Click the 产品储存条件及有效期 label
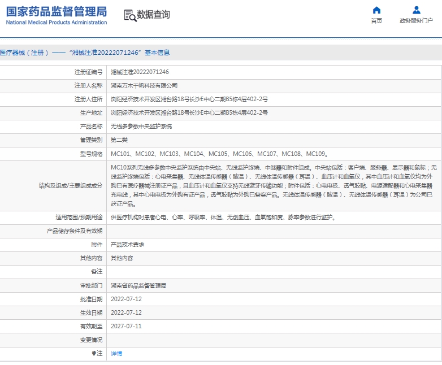 coord(75,231)
